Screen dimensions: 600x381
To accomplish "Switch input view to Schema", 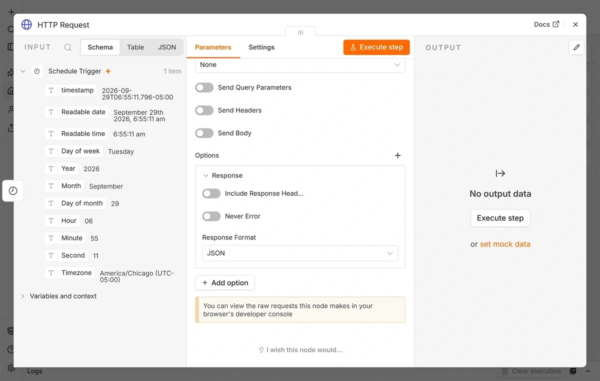I will 100,47.
